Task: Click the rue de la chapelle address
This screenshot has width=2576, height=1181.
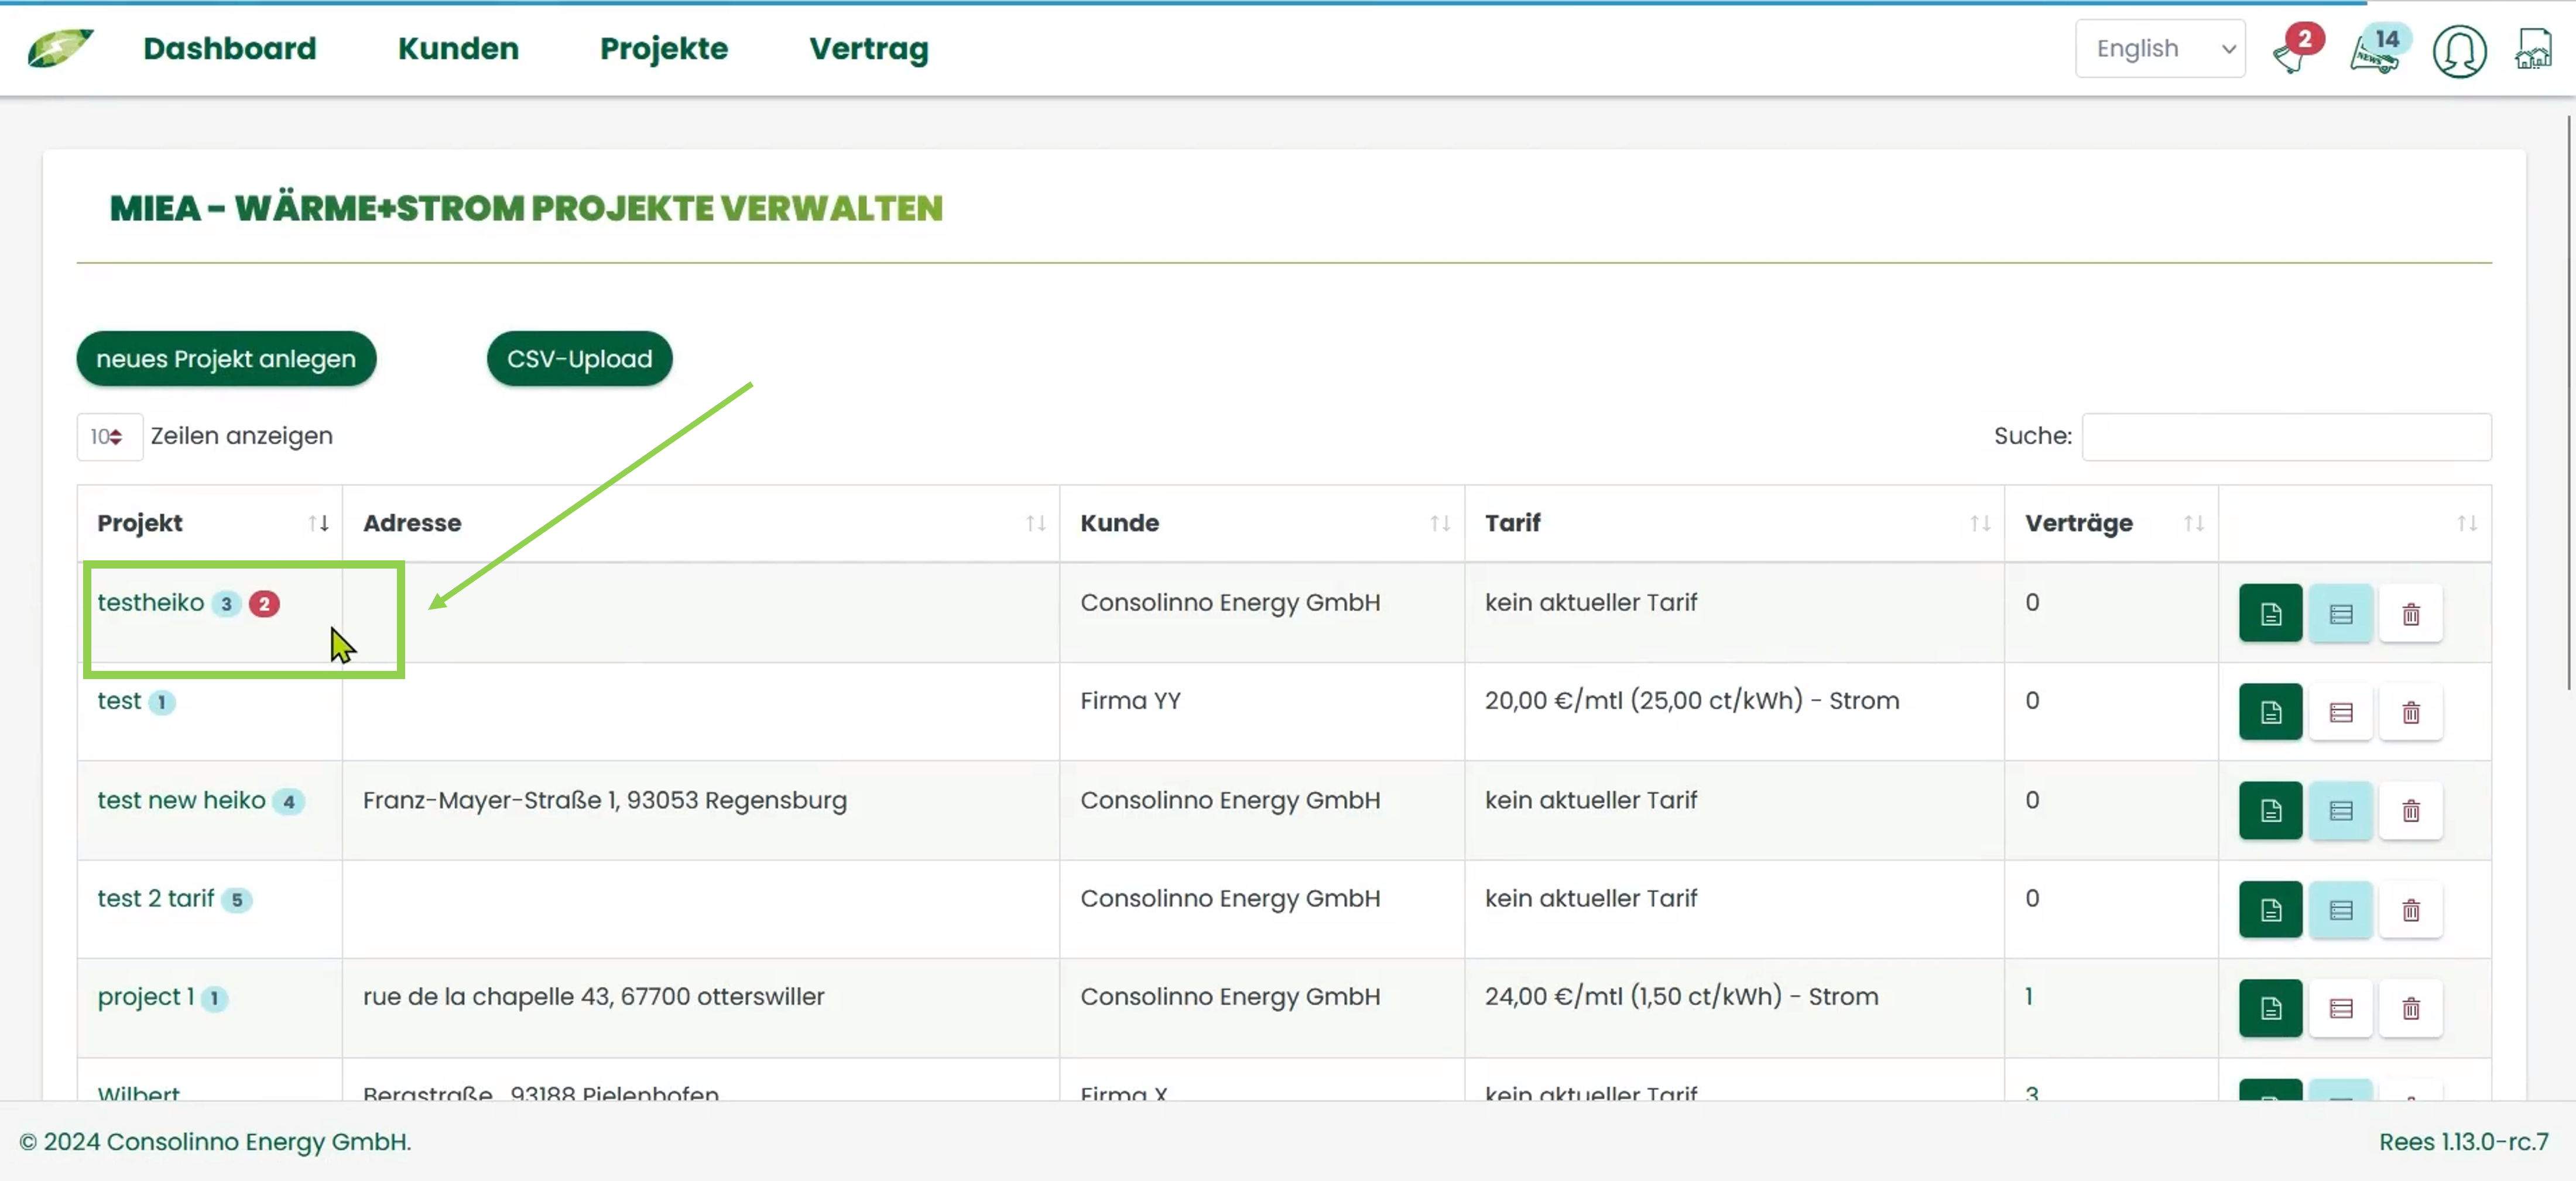Action: tap(593, 996)
